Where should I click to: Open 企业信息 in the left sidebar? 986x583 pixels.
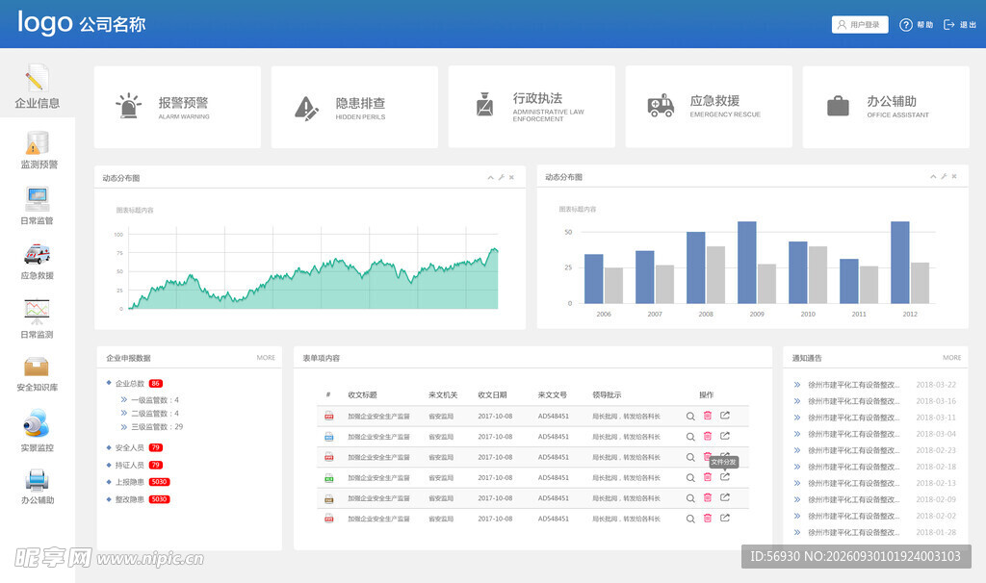tap(38, 86)
